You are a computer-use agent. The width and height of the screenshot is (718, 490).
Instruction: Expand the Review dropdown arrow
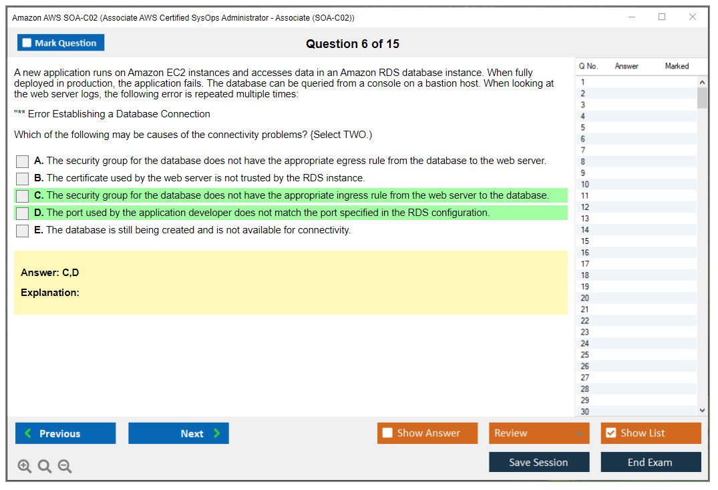coord(579,433)
